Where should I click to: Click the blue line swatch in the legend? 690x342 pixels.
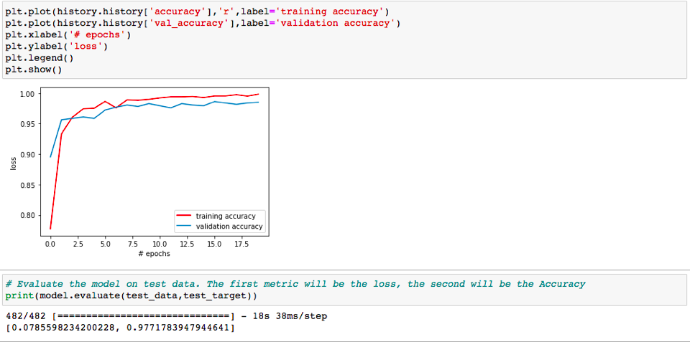tap(183, 227)
